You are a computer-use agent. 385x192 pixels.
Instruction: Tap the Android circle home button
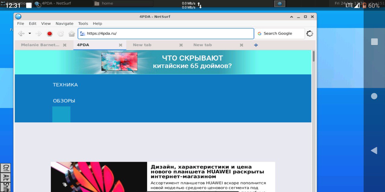point(374,96)
